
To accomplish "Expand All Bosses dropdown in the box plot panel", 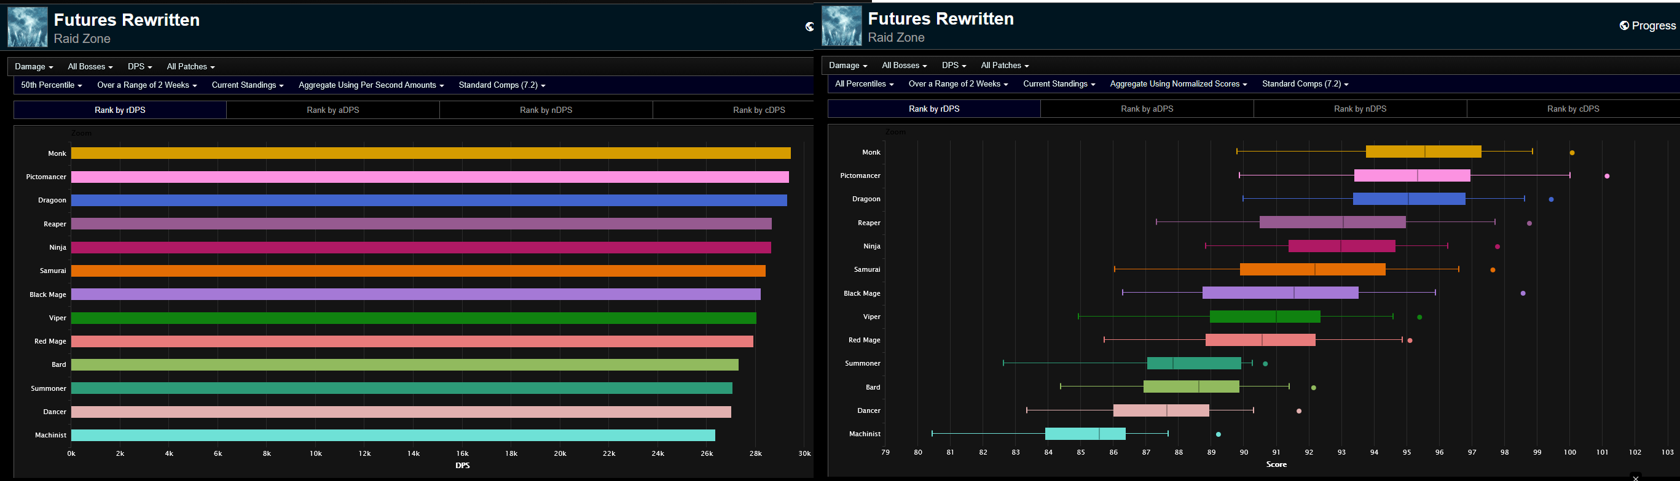I will point(904,65).
